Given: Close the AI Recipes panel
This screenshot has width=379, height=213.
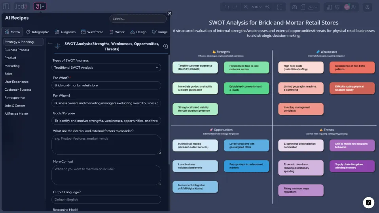Looking at the screenshot, I should pyautogui.click(x=170, y=13).
